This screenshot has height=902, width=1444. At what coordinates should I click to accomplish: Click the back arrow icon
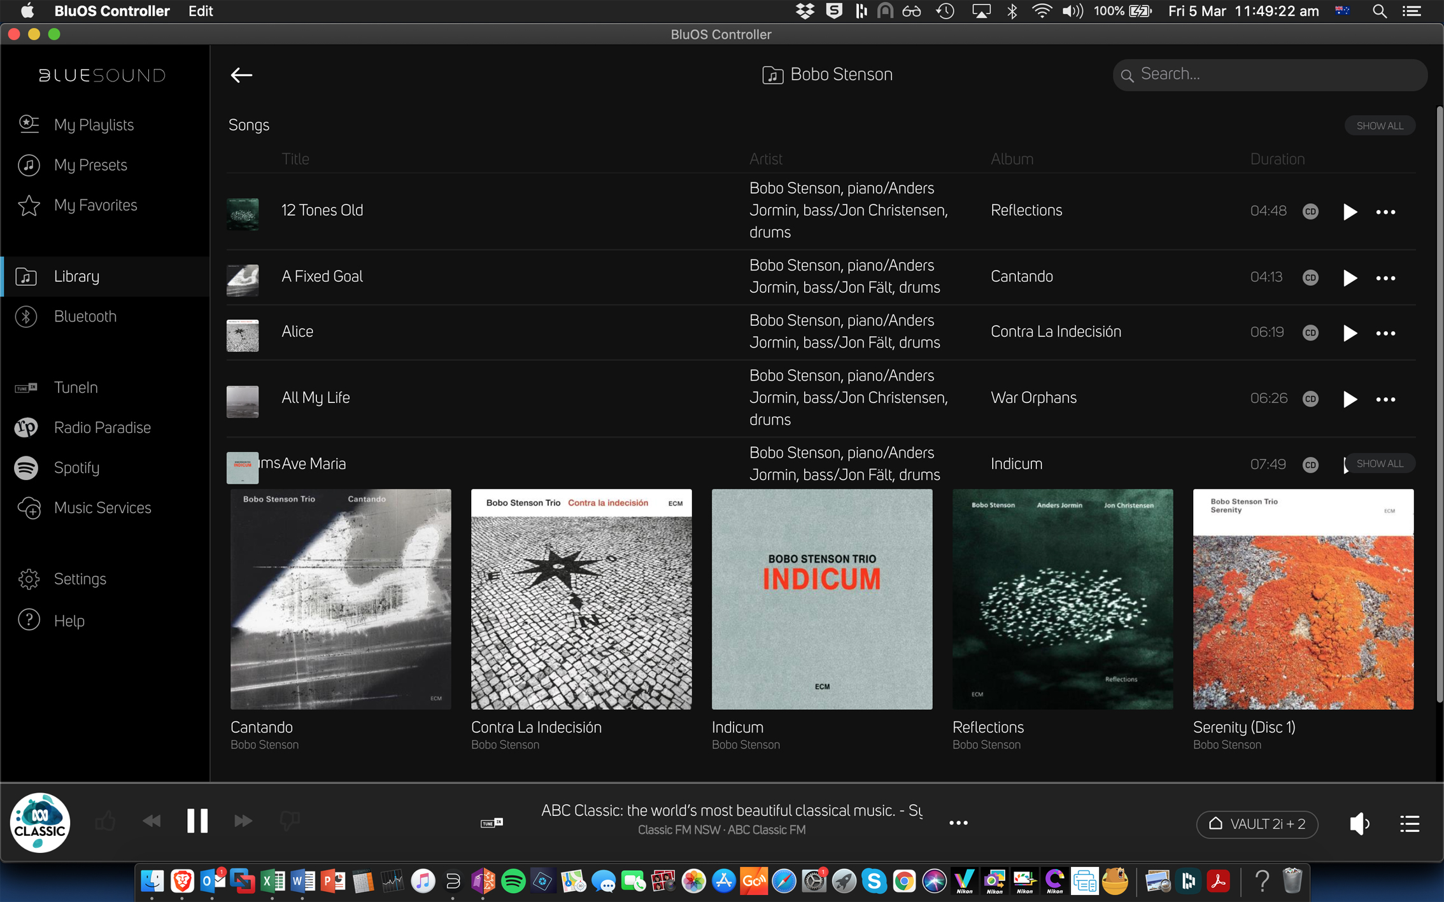click(x=241, y=75)
